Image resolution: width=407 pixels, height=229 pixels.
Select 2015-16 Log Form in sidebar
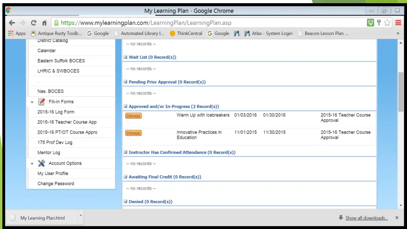pos(56,112)
